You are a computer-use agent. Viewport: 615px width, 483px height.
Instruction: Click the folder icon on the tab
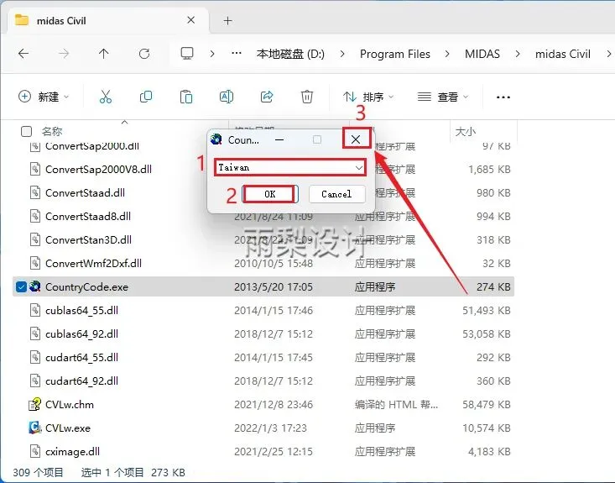(22, 20)
